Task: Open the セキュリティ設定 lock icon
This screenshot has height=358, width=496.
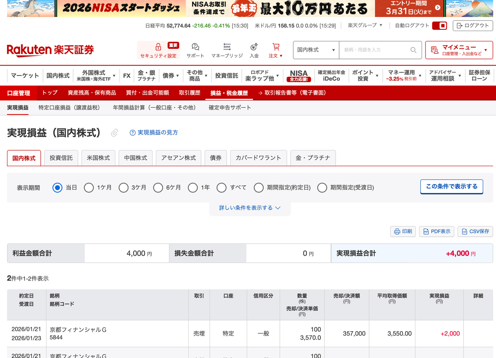Action: coord(158,47)
